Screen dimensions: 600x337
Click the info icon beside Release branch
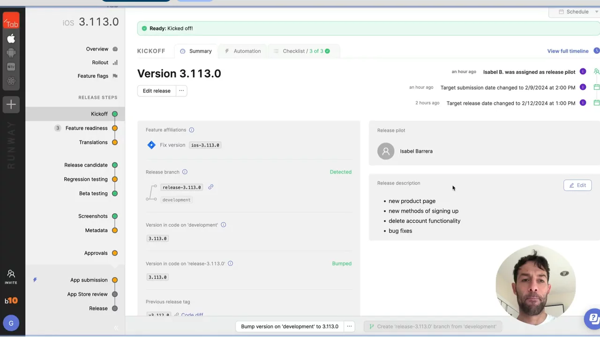tap(185, 172)
